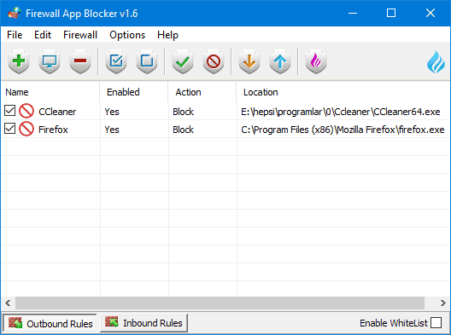Click the horizontal scrollbar right arrow
Image resolution: width=451 pixels, height=335 pixels.
tap(443, 303)
